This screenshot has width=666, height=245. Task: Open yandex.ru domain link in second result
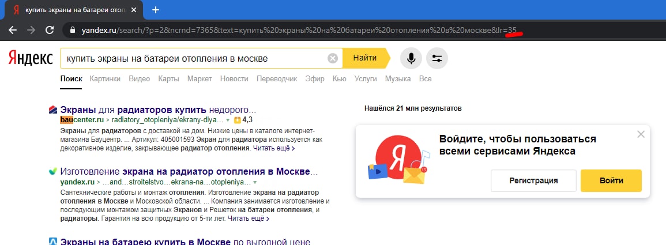tap(77, 182)
